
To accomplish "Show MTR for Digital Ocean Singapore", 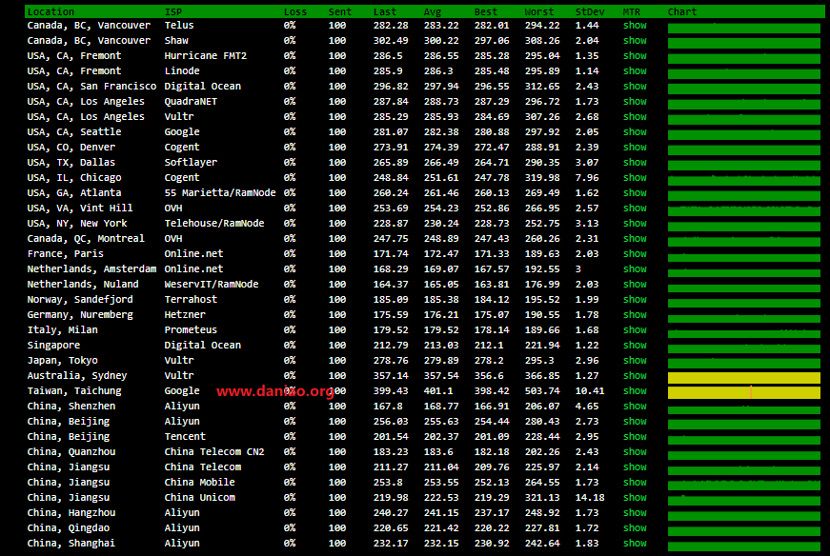I will tap(635, 345).
